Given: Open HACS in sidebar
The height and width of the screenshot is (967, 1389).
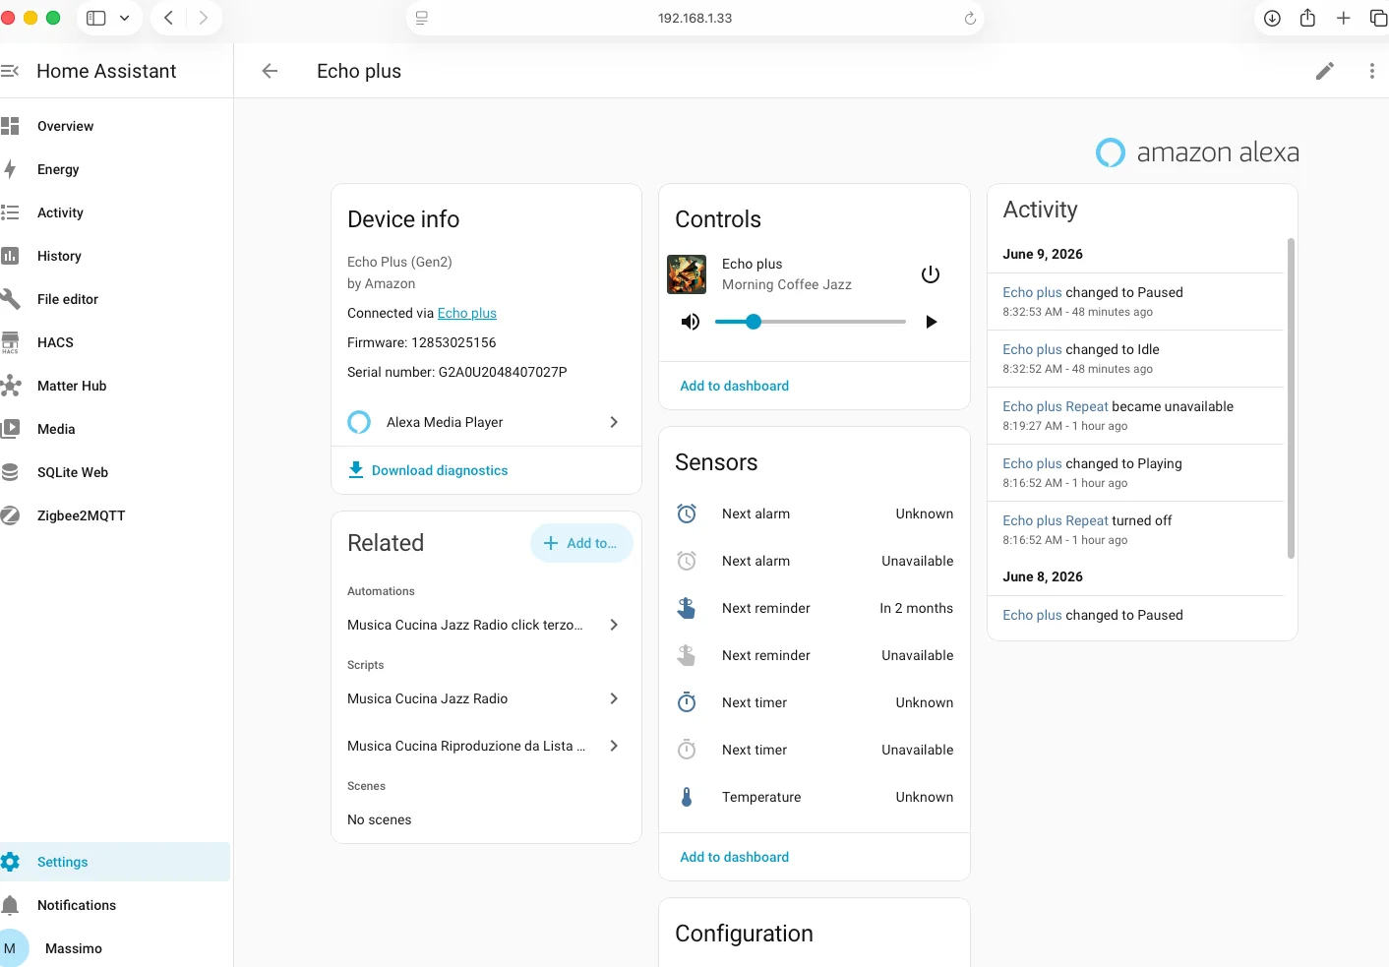Looking at the screenshot, I should click(x=115, y=342).
